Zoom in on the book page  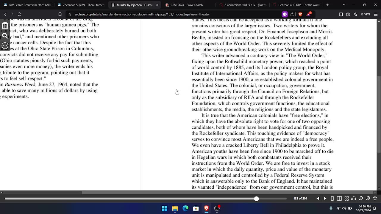click(368, 199)
